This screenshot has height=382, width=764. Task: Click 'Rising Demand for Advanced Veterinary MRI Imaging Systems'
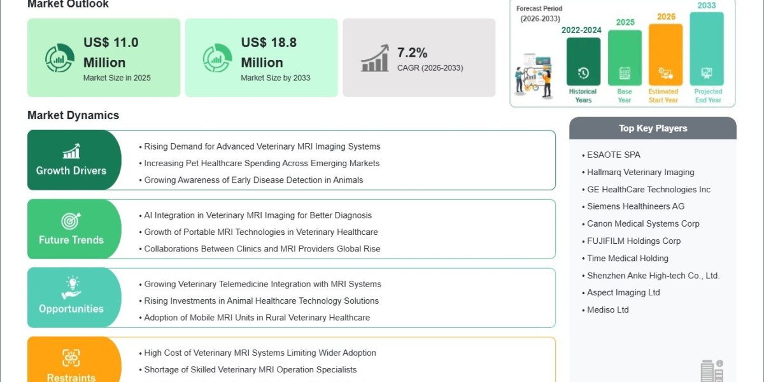(262, 146)
